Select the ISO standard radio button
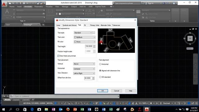 coord(100,77)
